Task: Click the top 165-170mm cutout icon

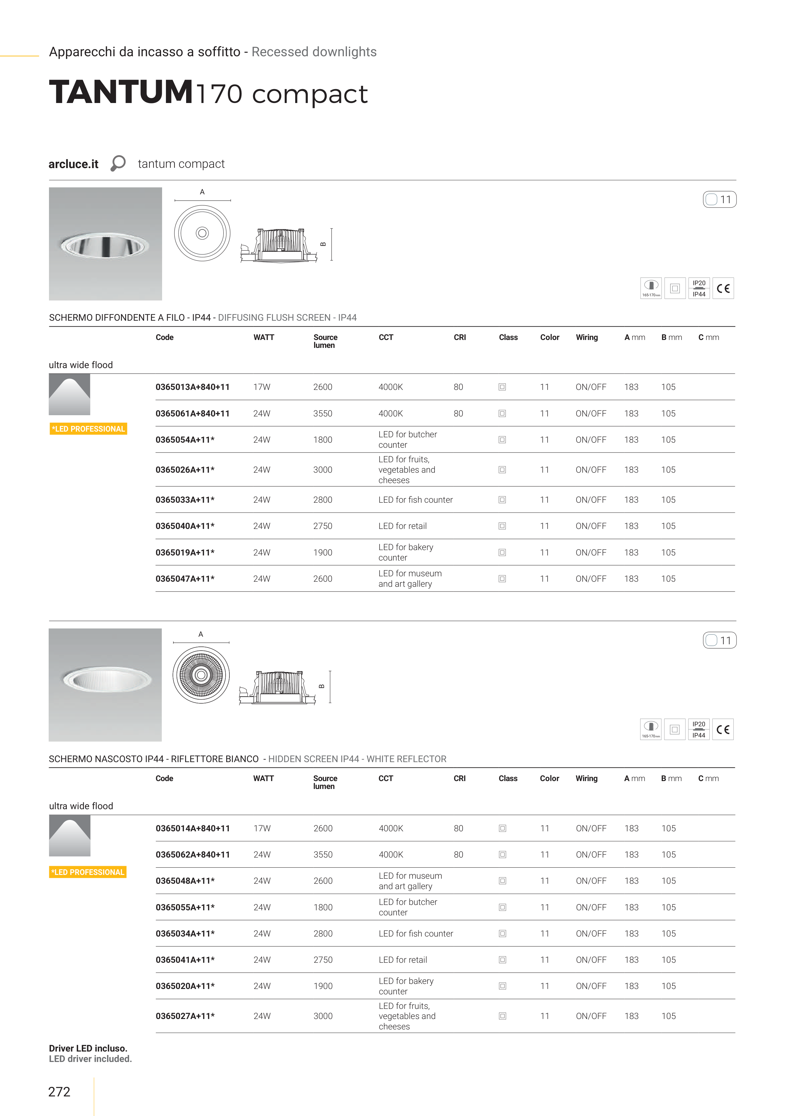Action: (x=651, y=288)
